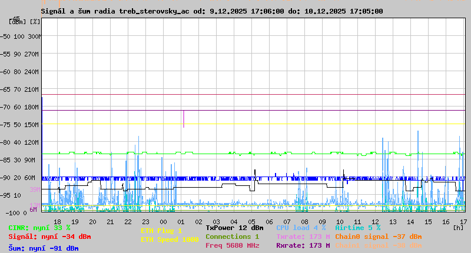The width and height of the screenshot is (471, 253).
Task: Click hour '08' on the time axis
Action: click(304, 222)
